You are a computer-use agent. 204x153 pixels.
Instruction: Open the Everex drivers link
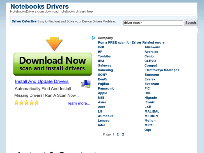pyautogui.click(x=150, y=79)
